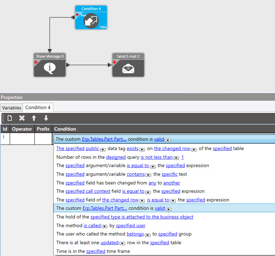Click the Prefix column header
The height and width of the screenshot is (256, 275).
[x=43, y=129]
